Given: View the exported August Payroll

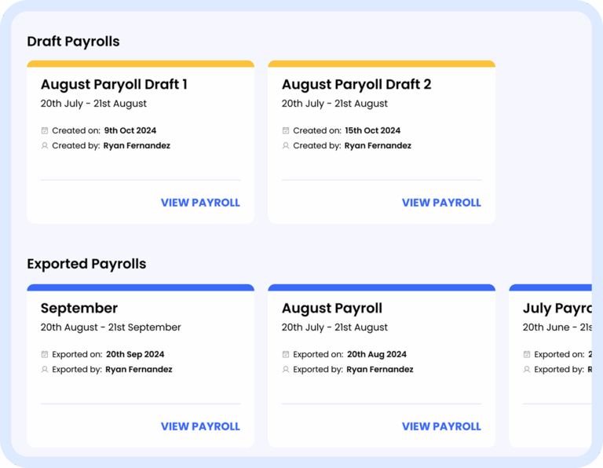Looking at the screenshot, I should click(x=441, y=426).
